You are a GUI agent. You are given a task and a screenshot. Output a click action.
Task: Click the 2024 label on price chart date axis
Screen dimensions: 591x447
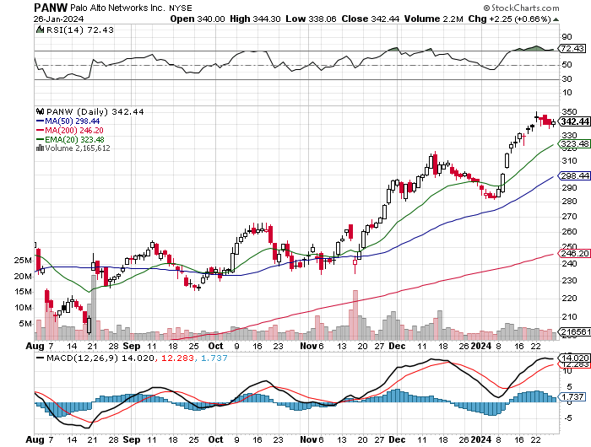click(481, 346)
